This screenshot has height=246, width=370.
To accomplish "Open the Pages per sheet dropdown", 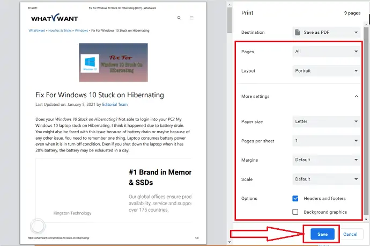I will [327, 141].
